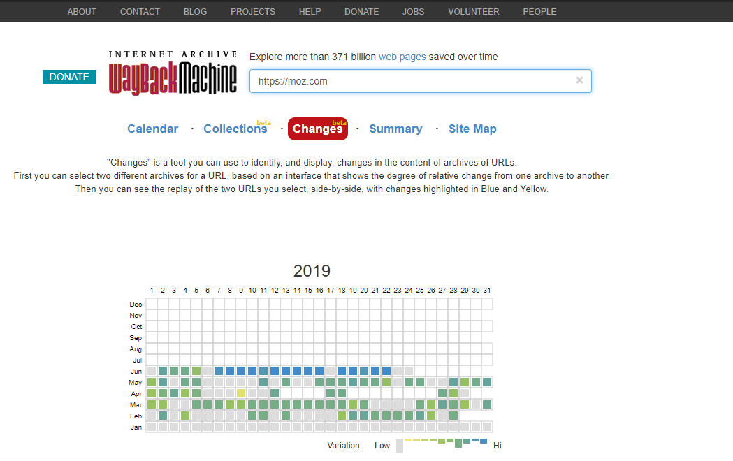733x461 pixels.
Task: Select the April 12 heatmap cell
Action: tap(275, 393)
